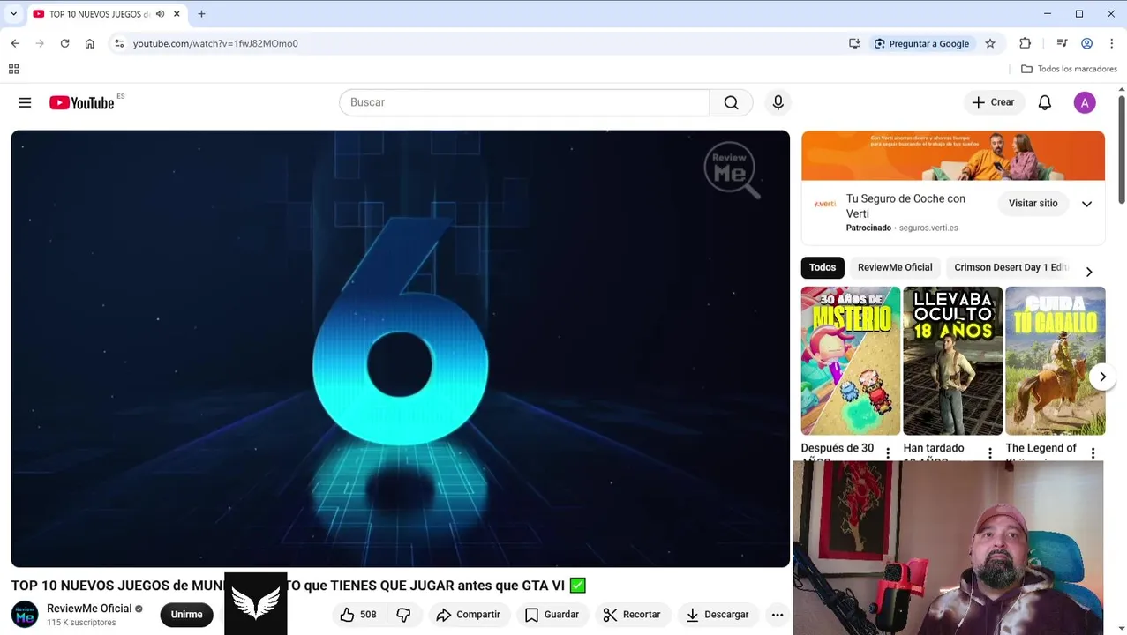Open the tab search dropdown arrow

pyautogui.click(x=13, y=14)
